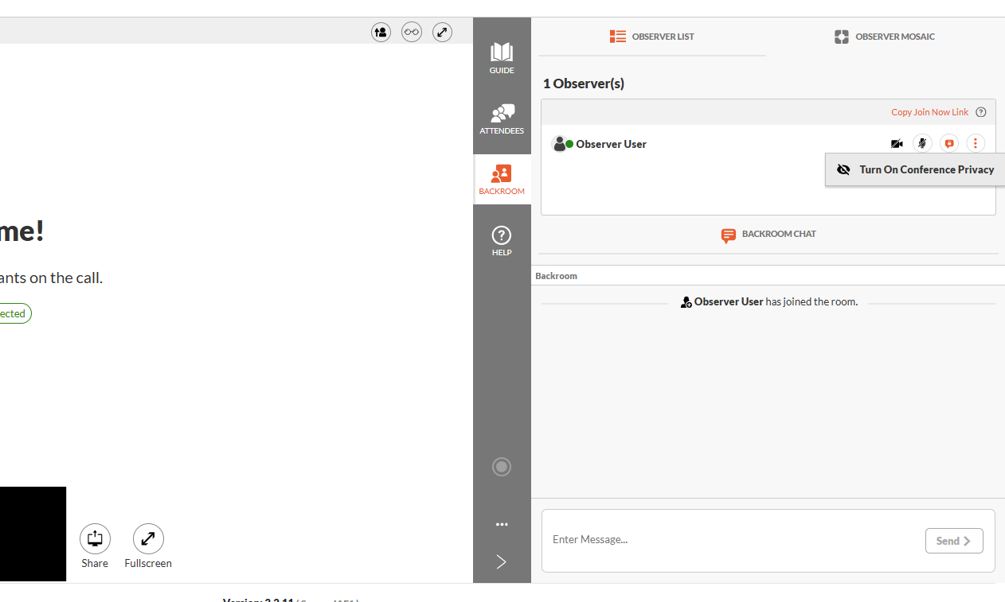Collapse the side panel with the chevron arrow
The width and height of the screenshot is (1005, 602).
(x=502, y=562)
